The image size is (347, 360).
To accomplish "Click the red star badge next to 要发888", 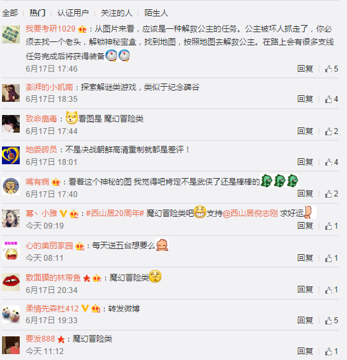I will 61,340.
